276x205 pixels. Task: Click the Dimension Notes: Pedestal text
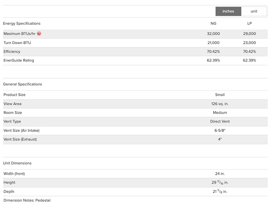tap(27, 200)
